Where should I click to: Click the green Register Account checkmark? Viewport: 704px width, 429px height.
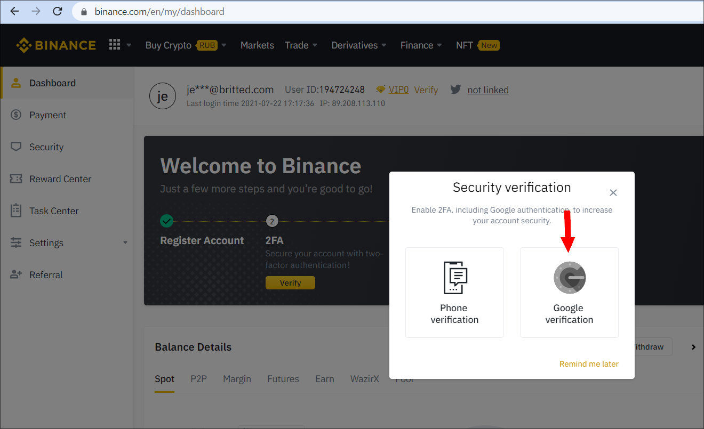pos(167,221)
